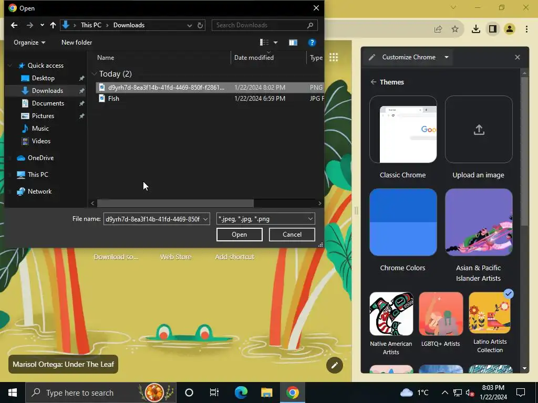Image resolution: width=538 pixels, height=403 pixels.
Task: Toggle the preview pane
Action: [293, 43]
